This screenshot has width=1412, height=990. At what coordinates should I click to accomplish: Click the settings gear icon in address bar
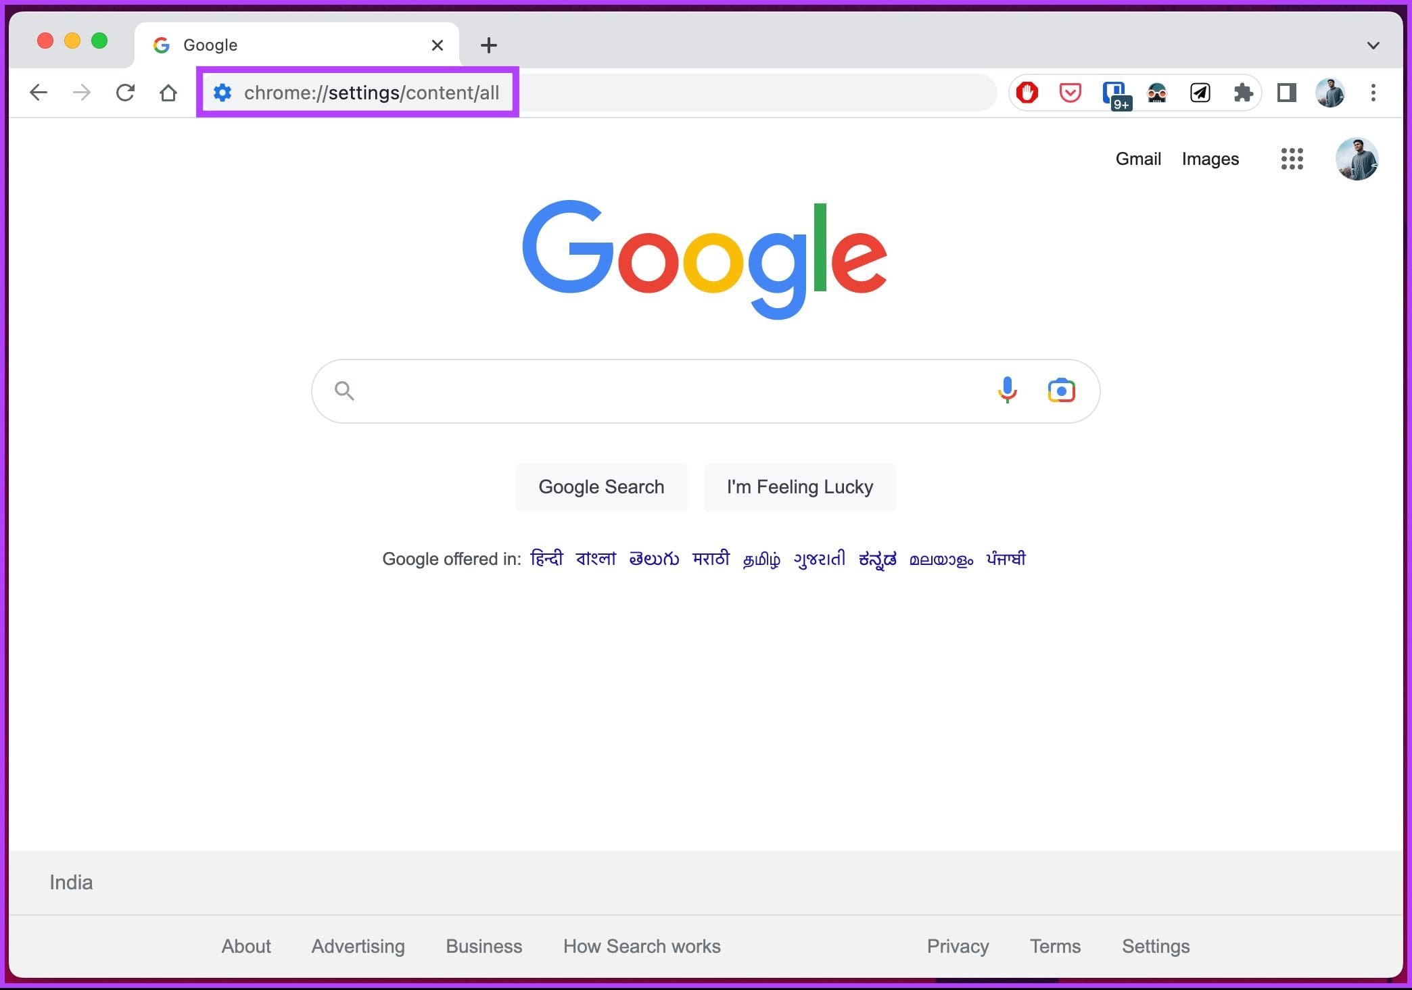tap(222, 93)
